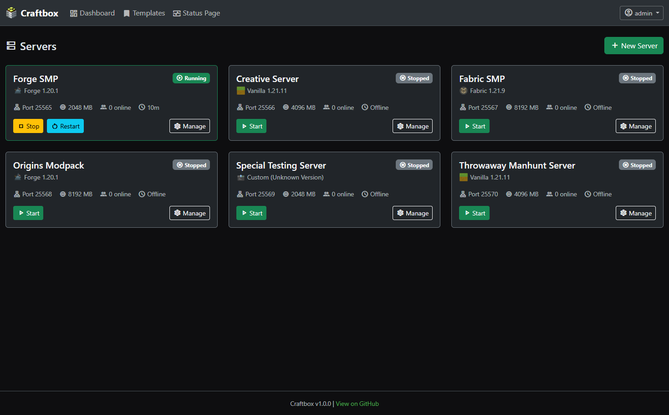Click the Forge anvil icon on Forge SMP
Screen dimensions: 669x415
[18, 91]
